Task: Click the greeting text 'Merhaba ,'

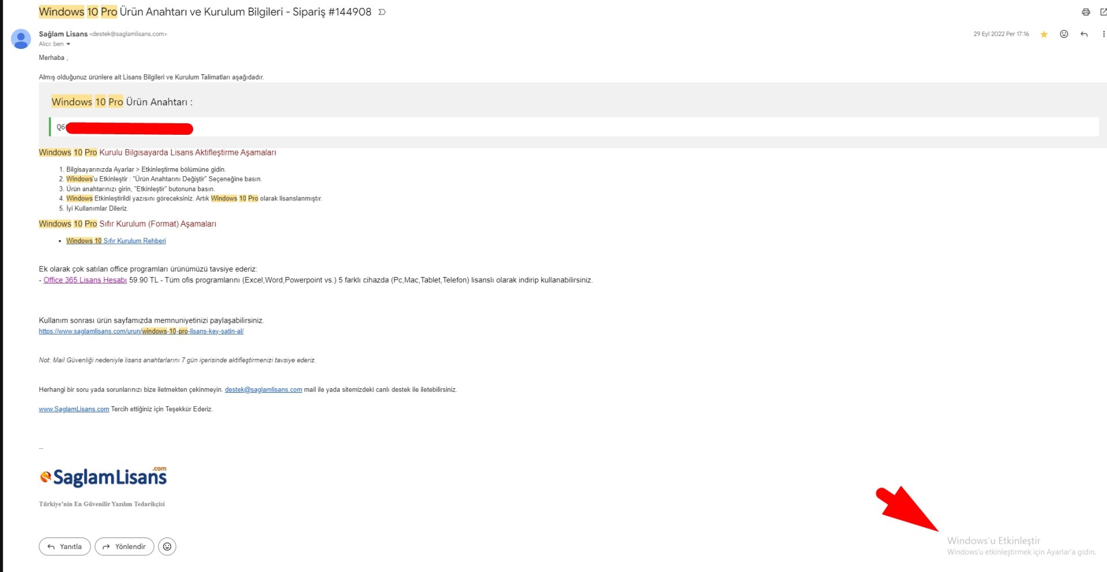Action: tap(53, 58)
